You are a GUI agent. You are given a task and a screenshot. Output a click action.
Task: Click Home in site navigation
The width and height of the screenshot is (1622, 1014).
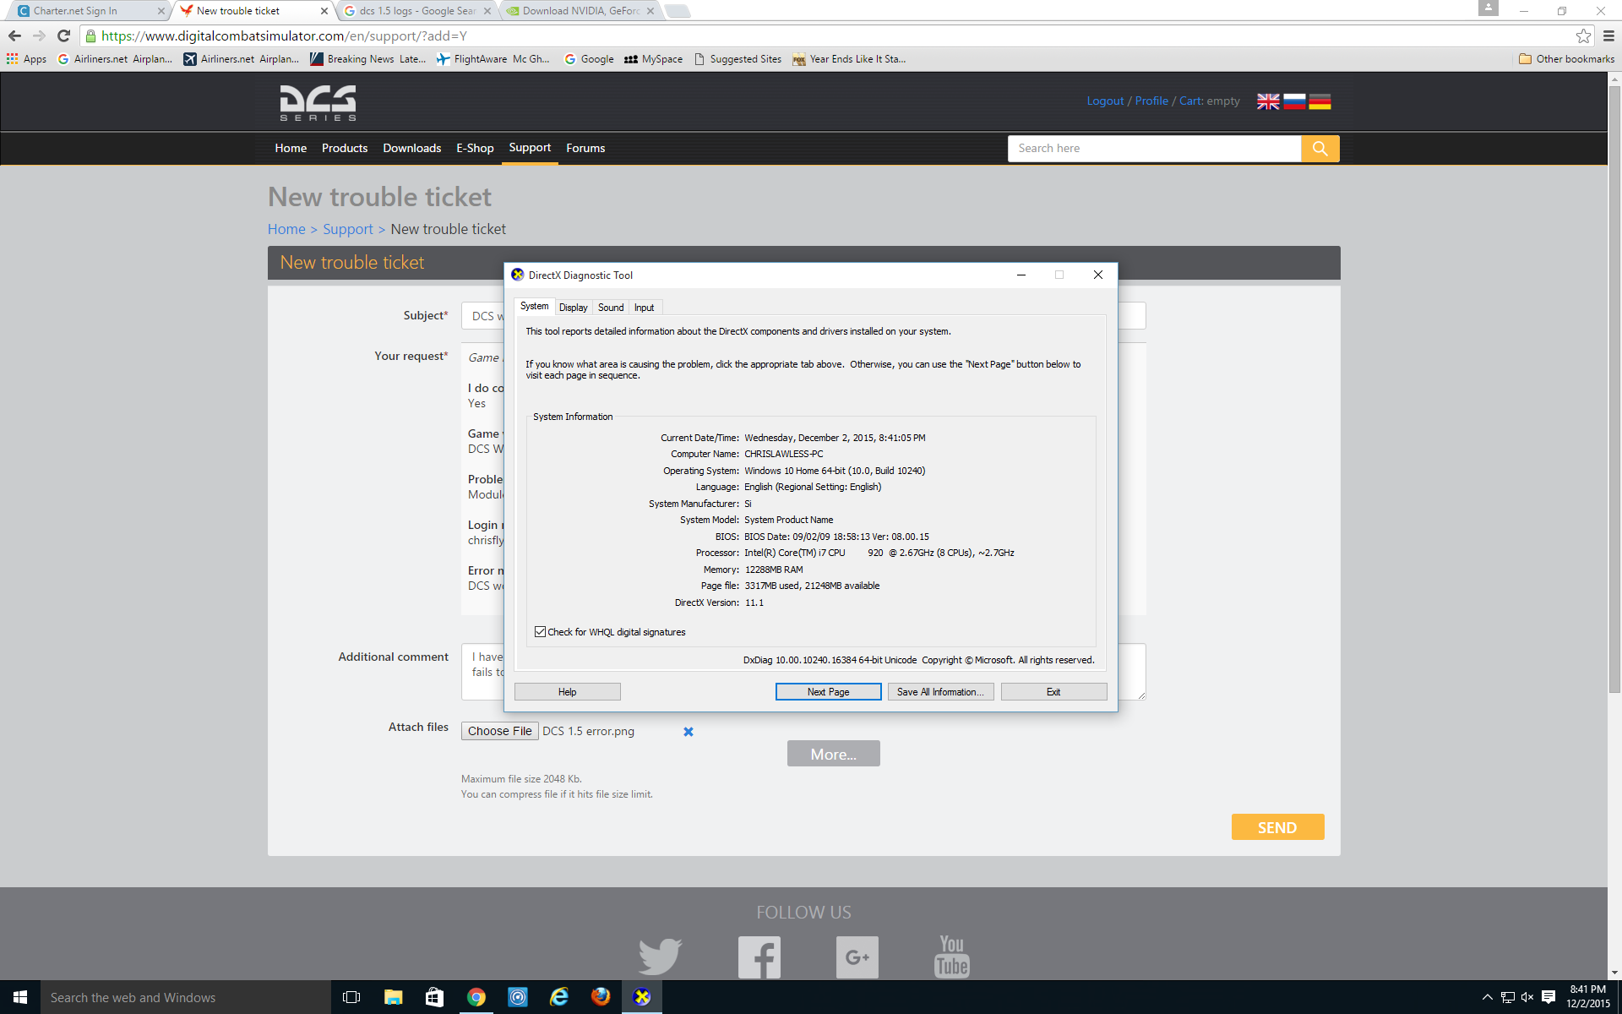[291, 148]
